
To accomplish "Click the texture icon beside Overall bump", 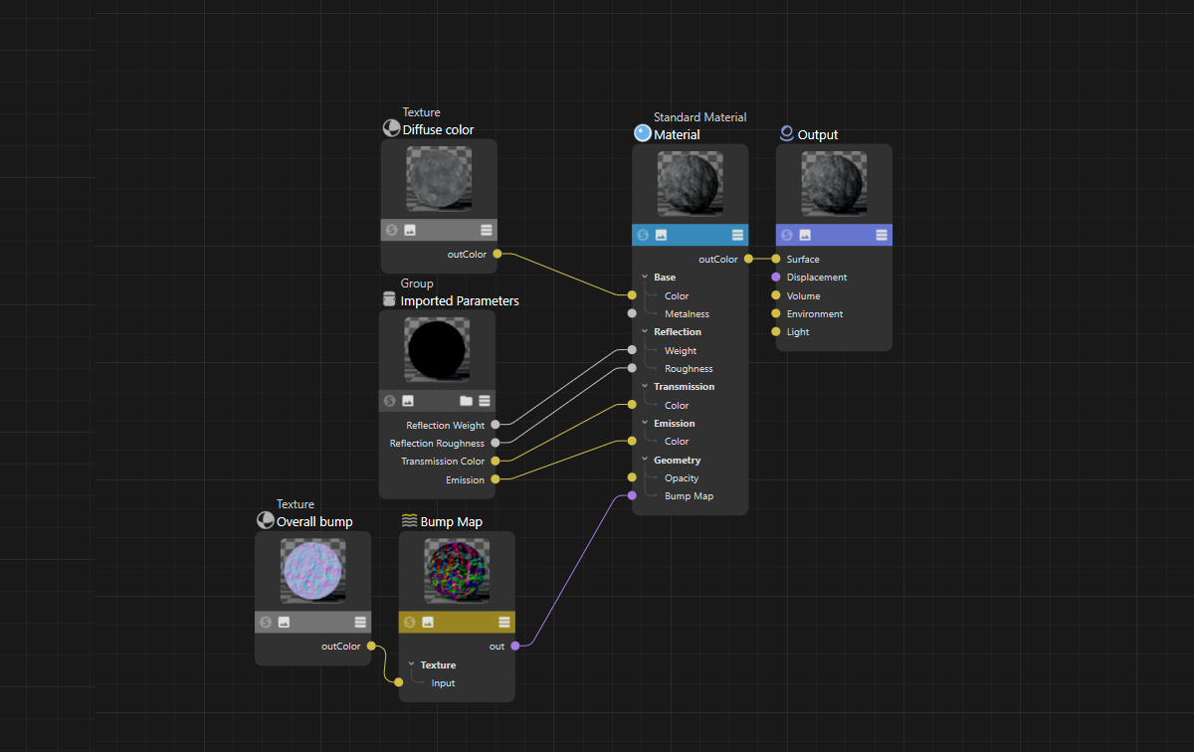I will pos(265,521).
